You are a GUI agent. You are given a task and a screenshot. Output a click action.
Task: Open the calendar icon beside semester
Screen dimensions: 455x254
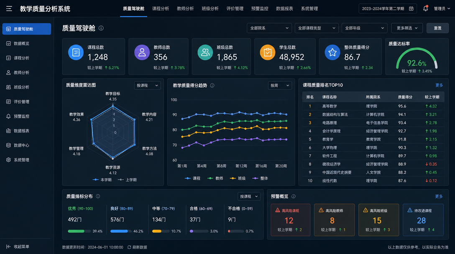411,9
